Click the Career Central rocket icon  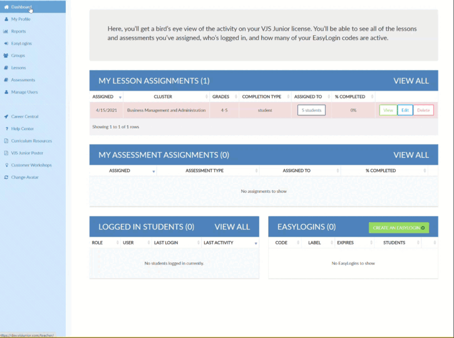tap(6, 116)
